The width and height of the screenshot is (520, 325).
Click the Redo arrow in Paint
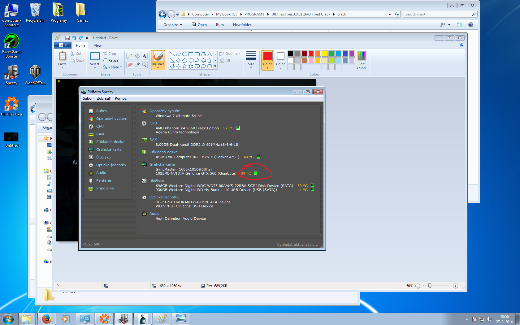coord(81,38)
